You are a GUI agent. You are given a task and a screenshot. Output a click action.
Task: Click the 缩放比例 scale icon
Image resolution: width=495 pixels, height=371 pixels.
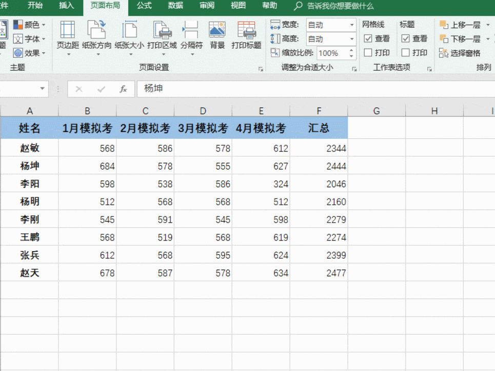click(x=275, y=53)
